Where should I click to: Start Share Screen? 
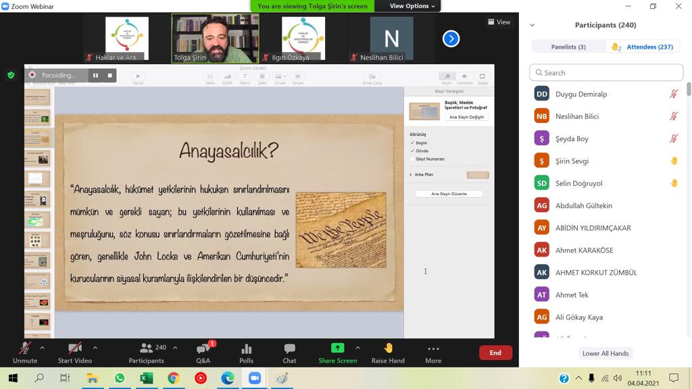338,353
